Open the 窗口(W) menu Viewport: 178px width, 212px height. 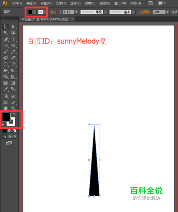click(x=120, y=3)
